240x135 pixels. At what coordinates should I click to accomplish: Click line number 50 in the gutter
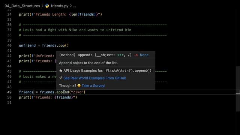(x=9, y=97)
